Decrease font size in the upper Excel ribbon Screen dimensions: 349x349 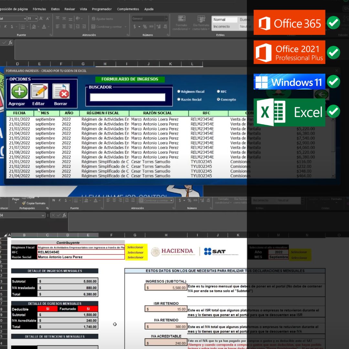click(48, 18)
